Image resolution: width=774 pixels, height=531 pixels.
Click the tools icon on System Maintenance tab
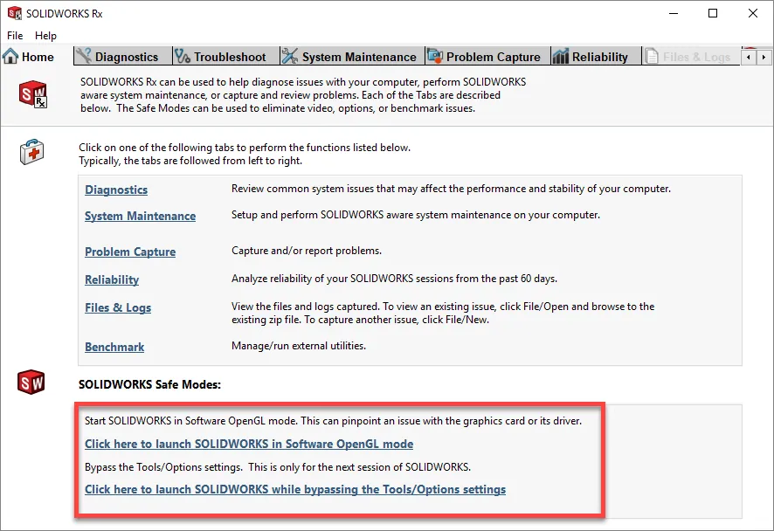pos(290,57)
